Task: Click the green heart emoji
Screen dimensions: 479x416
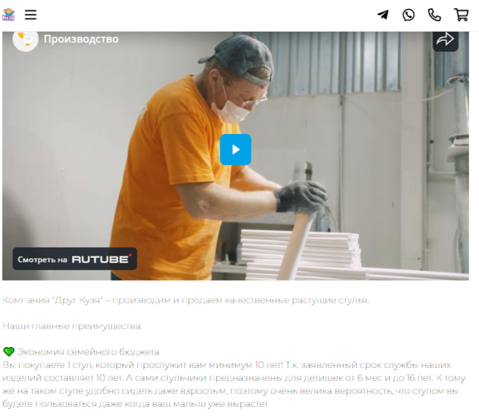Action: point(8,352)
